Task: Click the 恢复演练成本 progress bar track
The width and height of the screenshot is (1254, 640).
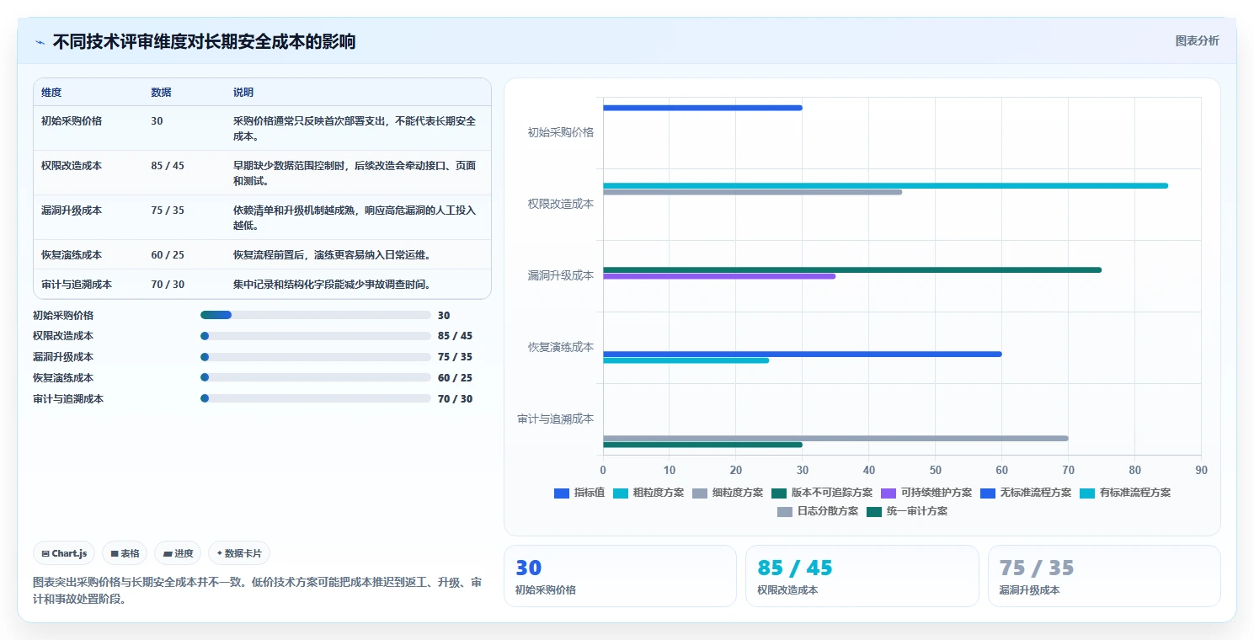Action: (x=316, y=377)
